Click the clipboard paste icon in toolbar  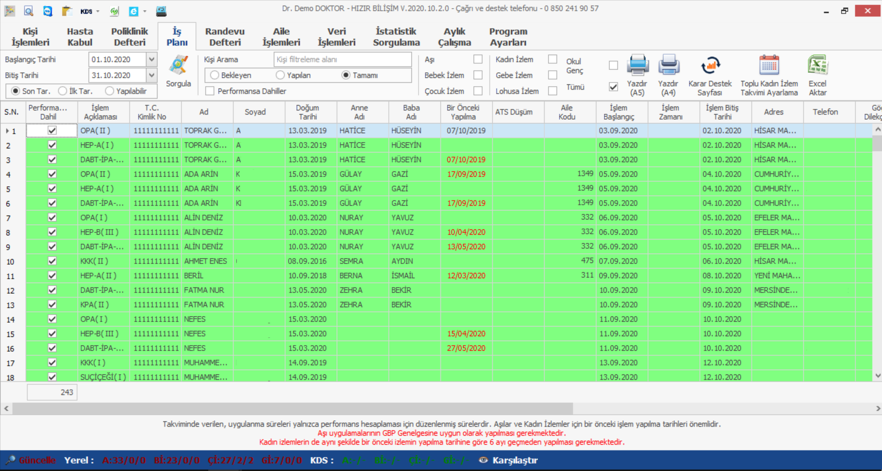[x=67, y=11]
